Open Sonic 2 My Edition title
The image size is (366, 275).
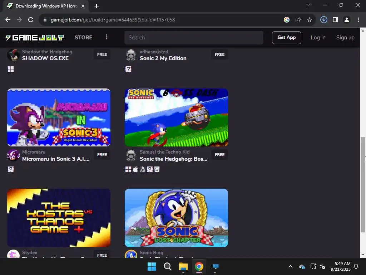(x=163, y=58)
